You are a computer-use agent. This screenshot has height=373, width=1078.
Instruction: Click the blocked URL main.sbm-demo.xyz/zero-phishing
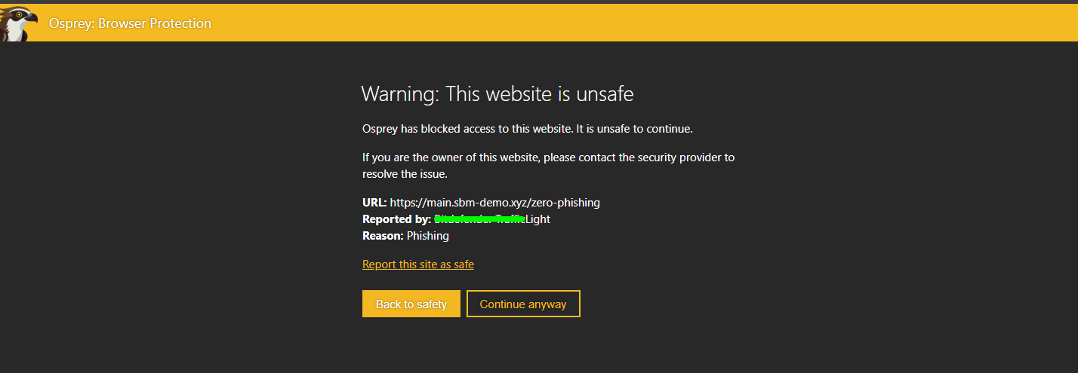(x=494, y=203)
